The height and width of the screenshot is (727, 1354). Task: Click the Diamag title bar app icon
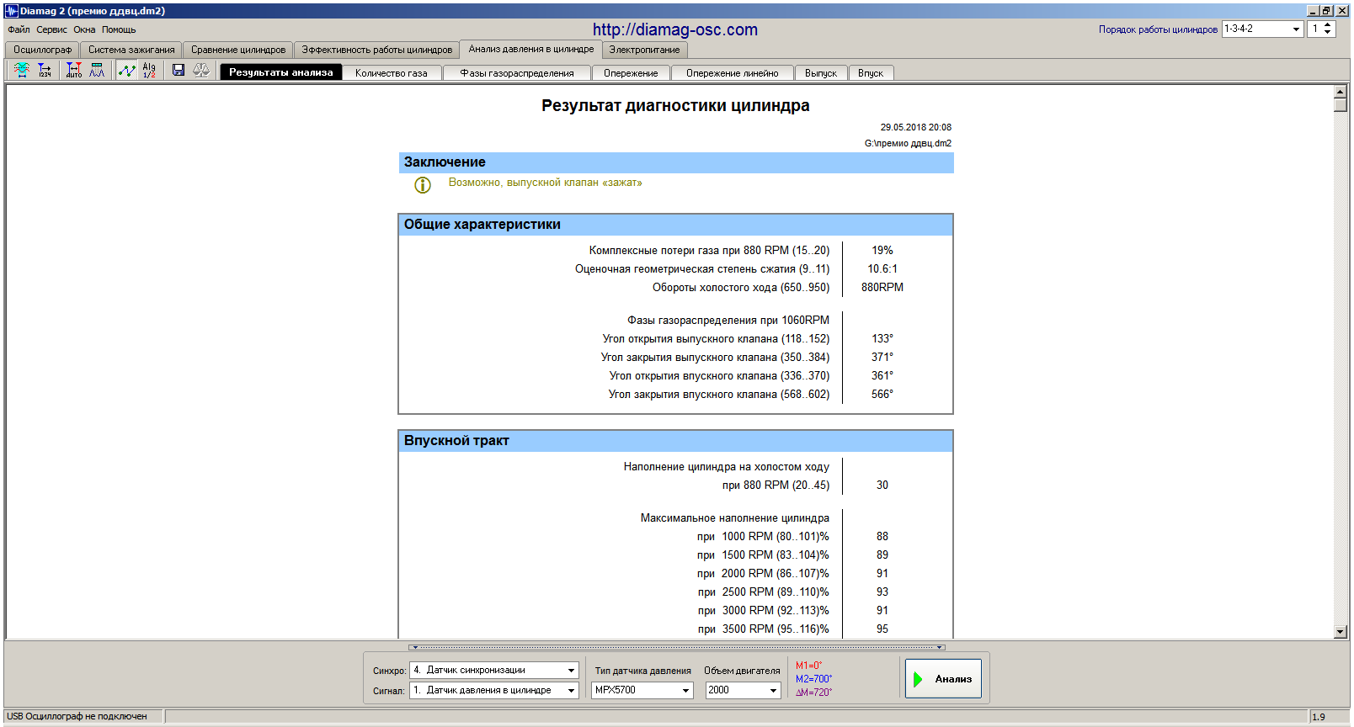12,11
